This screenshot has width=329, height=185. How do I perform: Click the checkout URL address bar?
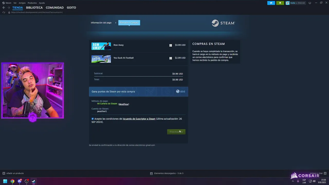(x=37, y=12)
